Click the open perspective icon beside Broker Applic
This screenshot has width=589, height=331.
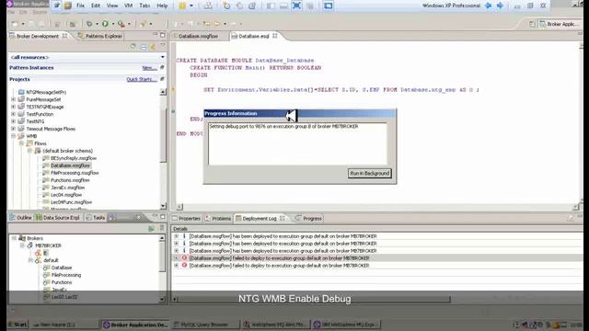pos(532,24)
